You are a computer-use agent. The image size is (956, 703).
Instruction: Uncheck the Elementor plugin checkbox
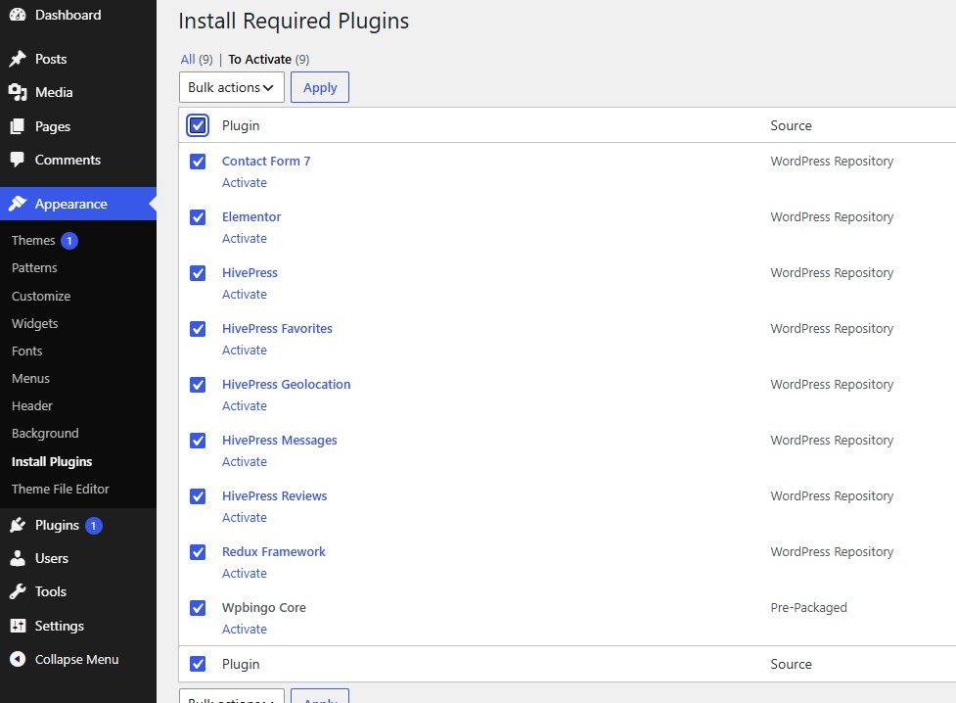(x=198, y=217)
